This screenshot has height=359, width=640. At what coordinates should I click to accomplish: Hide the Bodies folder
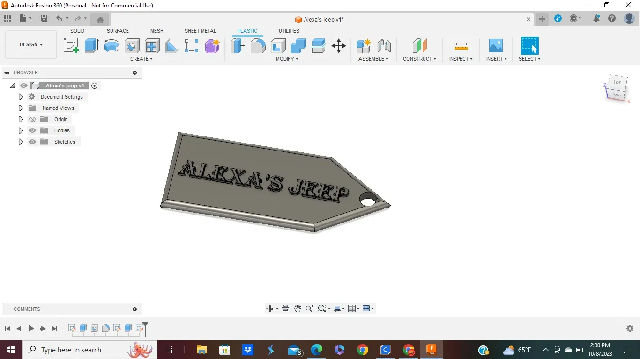[x=32, y=130]
